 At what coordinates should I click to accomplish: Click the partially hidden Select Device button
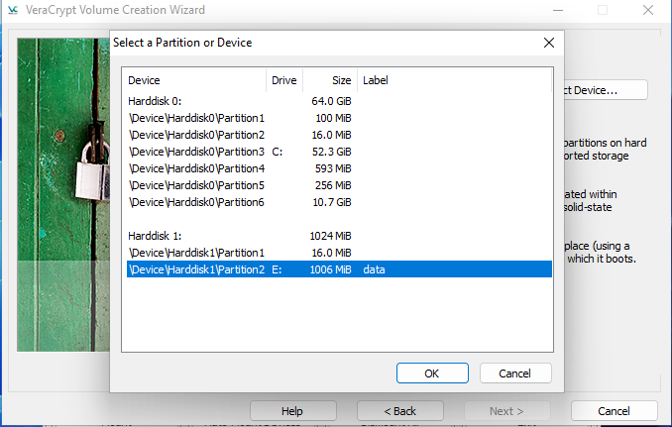(606, 90)
